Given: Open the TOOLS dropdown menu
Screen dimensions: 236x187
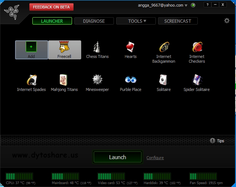Looking at the screenshot, I should click(136, 21).
